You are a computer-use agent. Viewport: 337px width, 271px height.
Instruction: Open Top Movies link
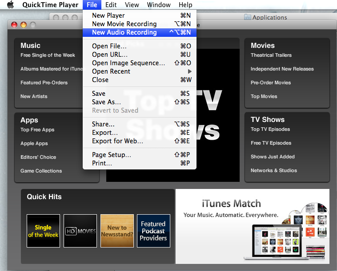click(264, 97)
